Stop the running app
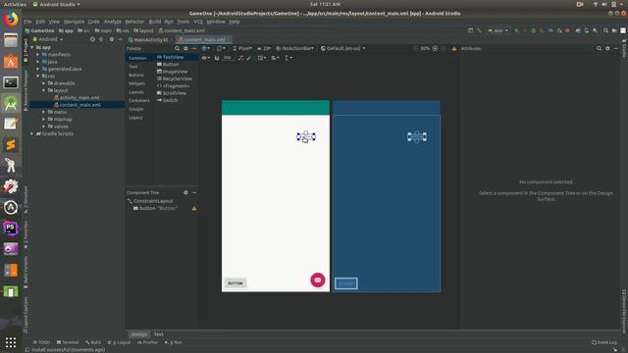 click(567, 30)
